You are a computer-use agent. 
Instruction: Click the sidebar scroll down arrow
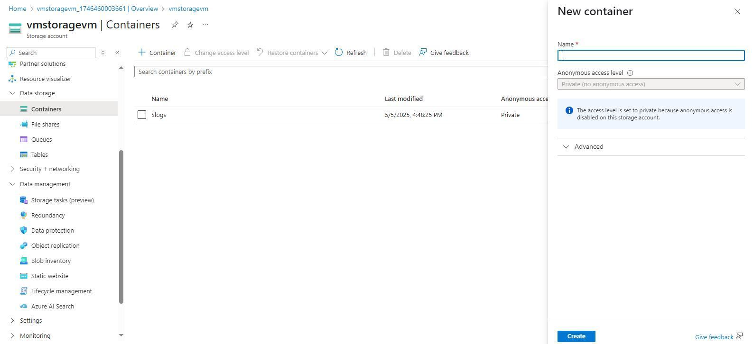point(121,335)
